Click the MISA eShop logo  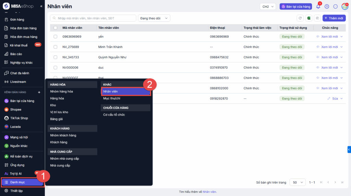click(x=18, y=6)
